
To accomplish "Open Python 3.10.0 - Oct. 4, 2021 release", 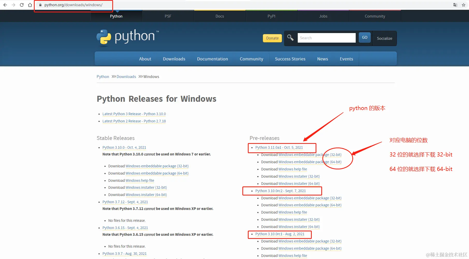I will coord(124,147).
